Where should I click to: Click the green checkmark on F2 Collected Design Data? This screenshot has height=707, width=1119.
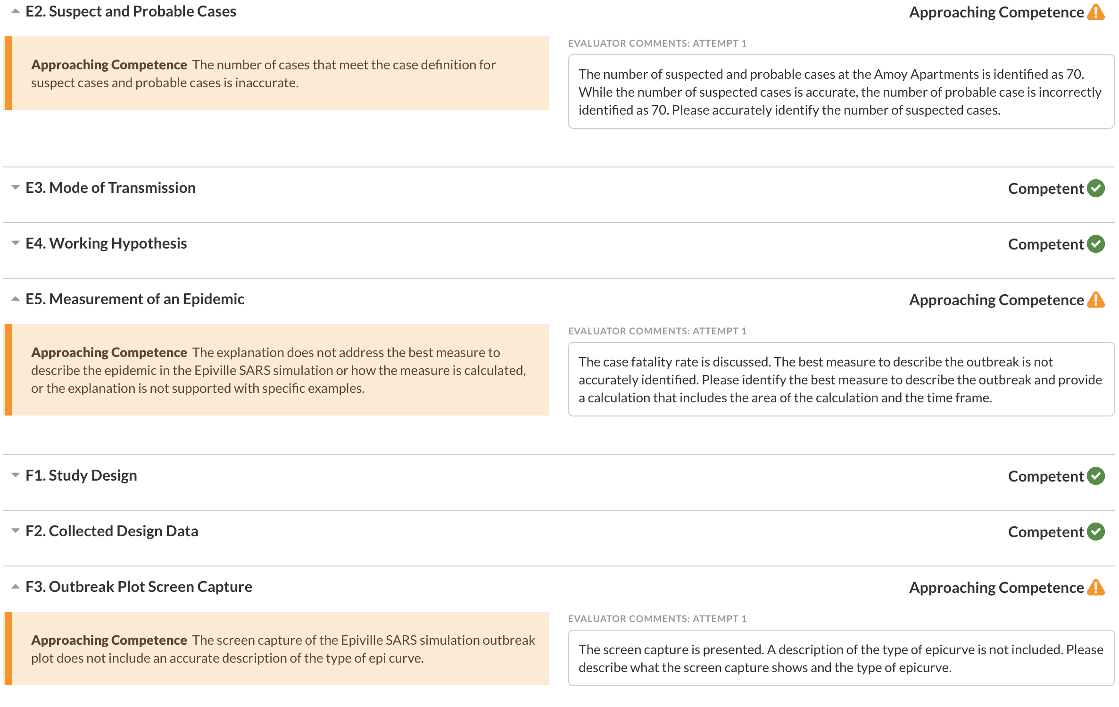pos(1096,532)
